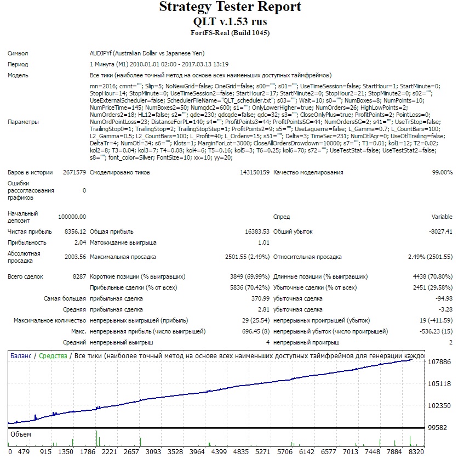Image resolution: width=458 pixels, height=458 pixels.
Task: Click 'Матожидание выигрыша' label
Action: pyautogui.click(x=123, y=242)
